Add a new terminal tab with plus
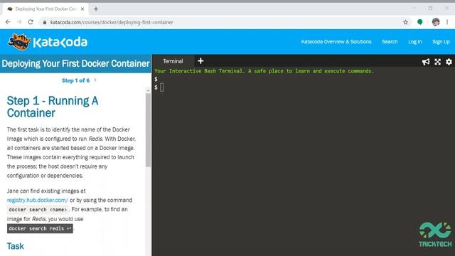455x256 pixels. tap(200, 61)
